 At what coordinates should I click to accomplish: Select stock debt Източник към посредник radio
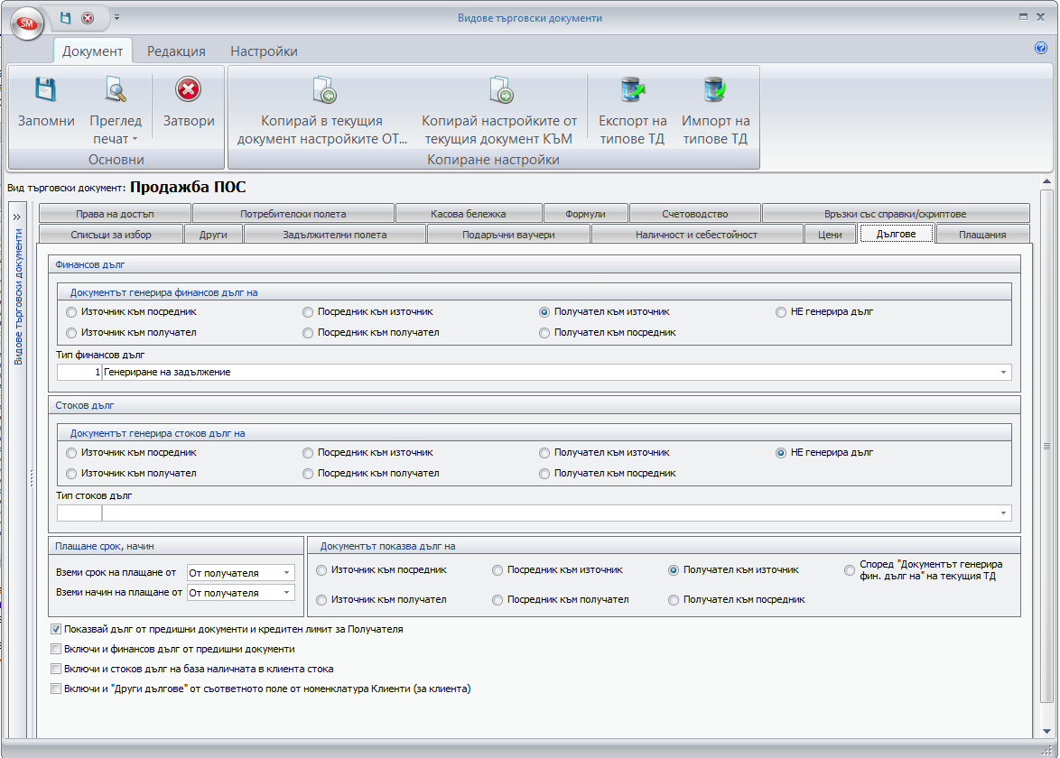tap(71, 453)
